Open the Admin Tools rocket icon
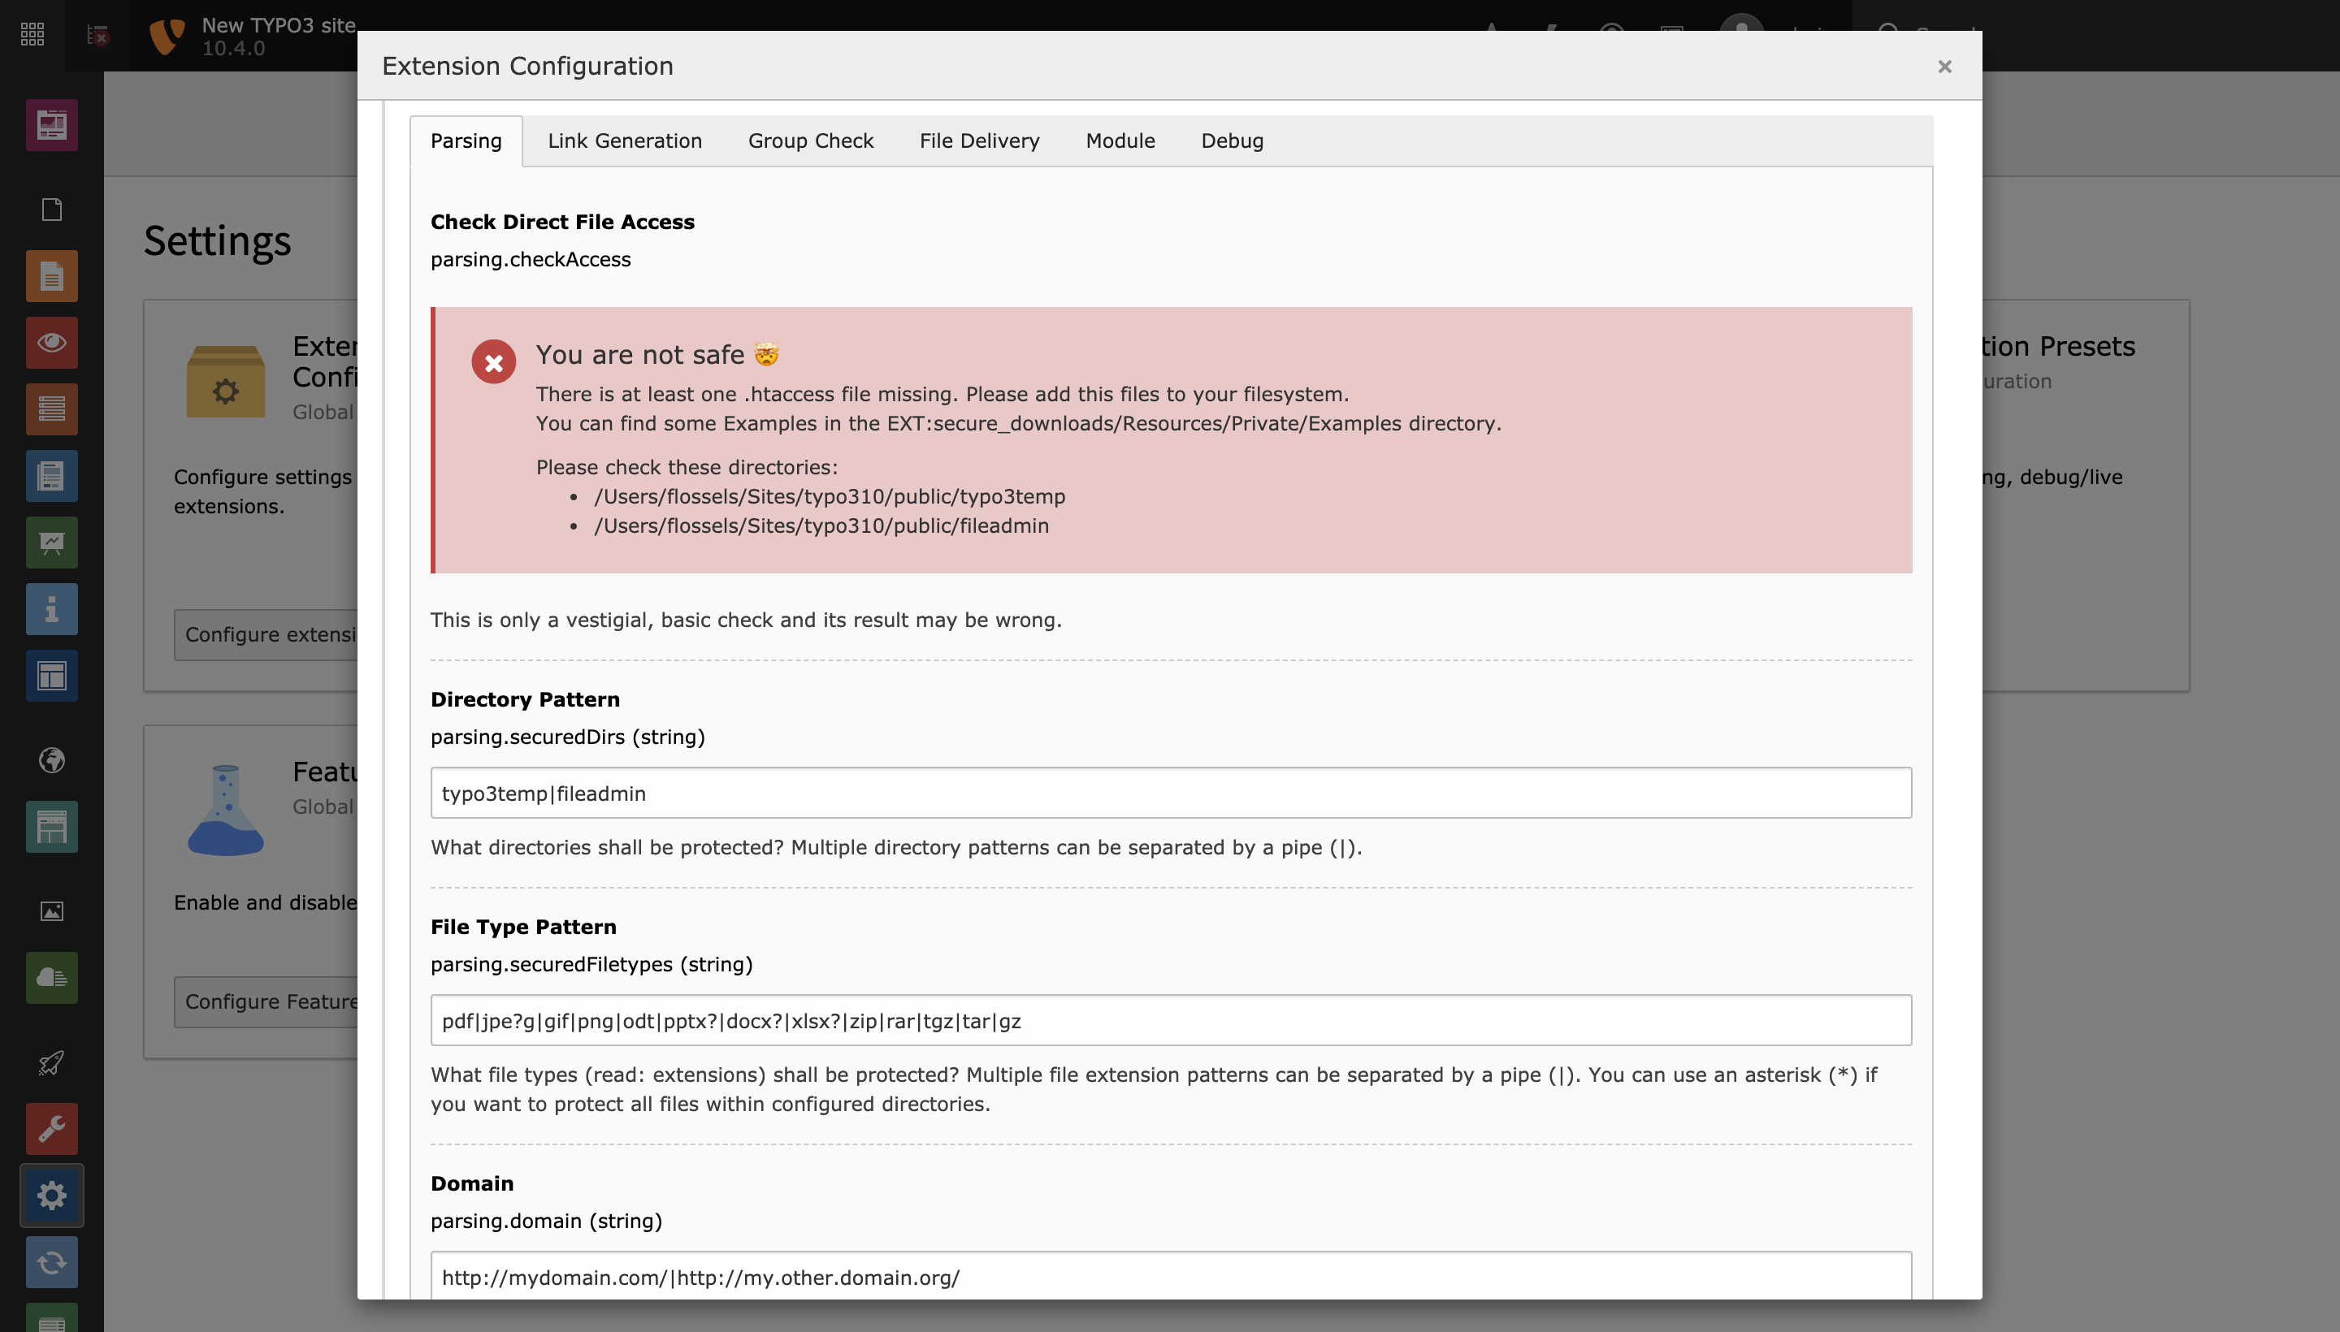 tap(51, 1062)
